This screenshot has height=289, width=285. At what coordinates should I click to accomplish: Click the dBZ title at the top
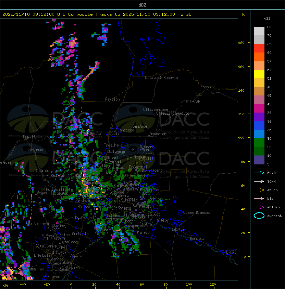tap(142, 5)
